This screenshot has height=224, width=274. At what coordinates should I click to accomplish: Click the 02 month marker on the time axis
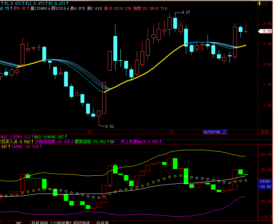pyautogui.click(x=90, y=132)
